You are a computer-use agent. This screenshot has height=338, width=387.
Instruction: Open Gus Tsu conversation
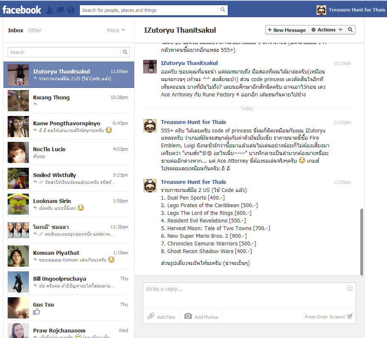(x=69, y=308)
